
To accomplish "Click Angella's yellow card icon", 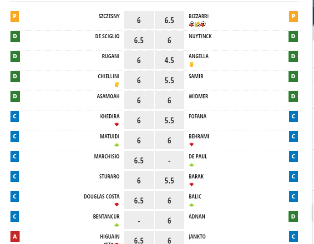I will tap(192, 64).
